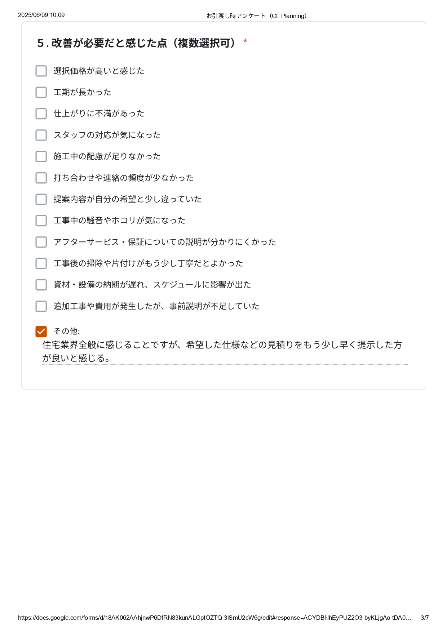The image size is (447, 632).
Task: Select 追加工事や費用が発生した checkbox
Action: pos(41,306)
